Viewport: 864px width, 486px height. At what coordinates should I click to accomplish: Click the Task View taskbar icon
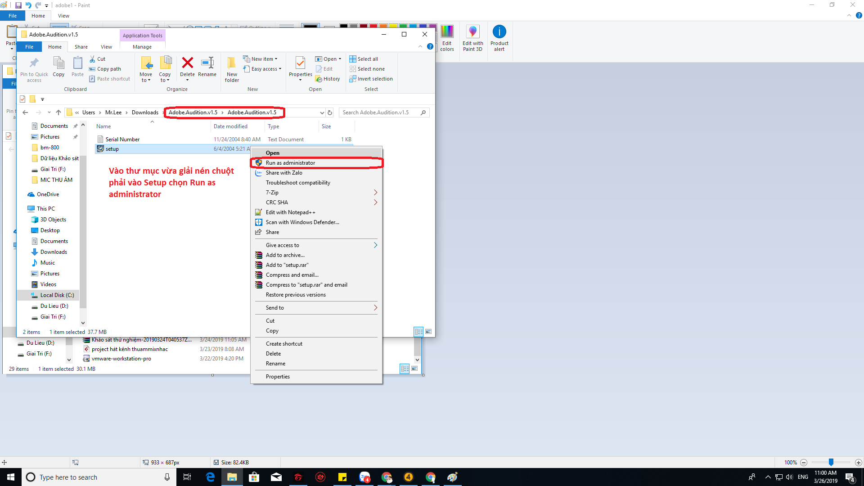pyautogui.click(x=187, y=477)
